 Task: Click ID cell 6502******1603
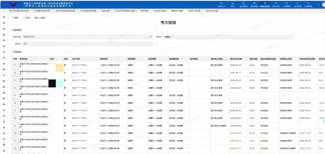79,73
